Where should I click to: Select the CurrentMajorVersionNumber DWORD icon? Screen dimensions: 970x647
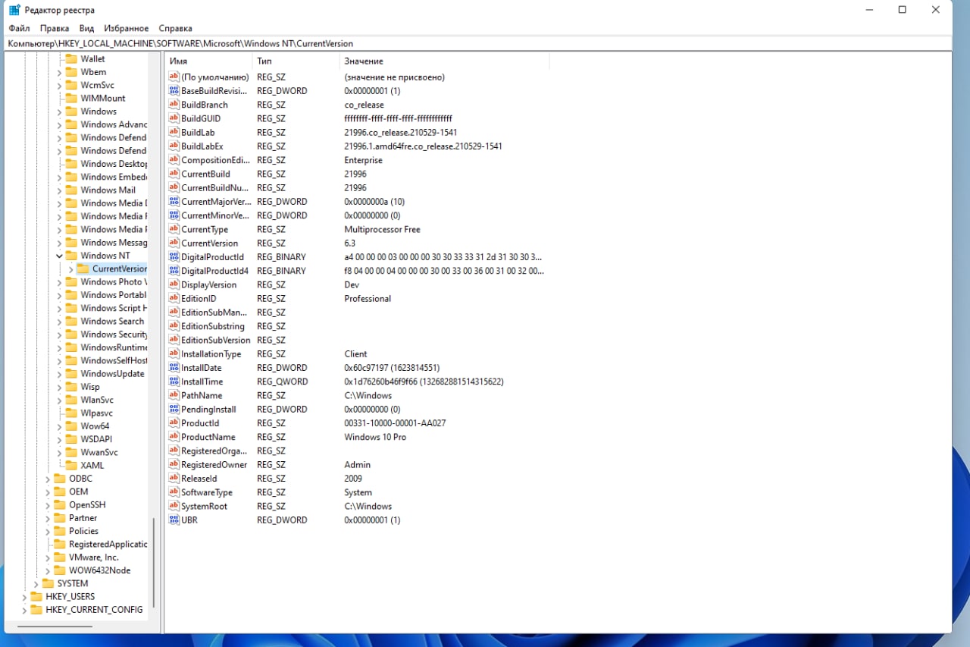174,202
